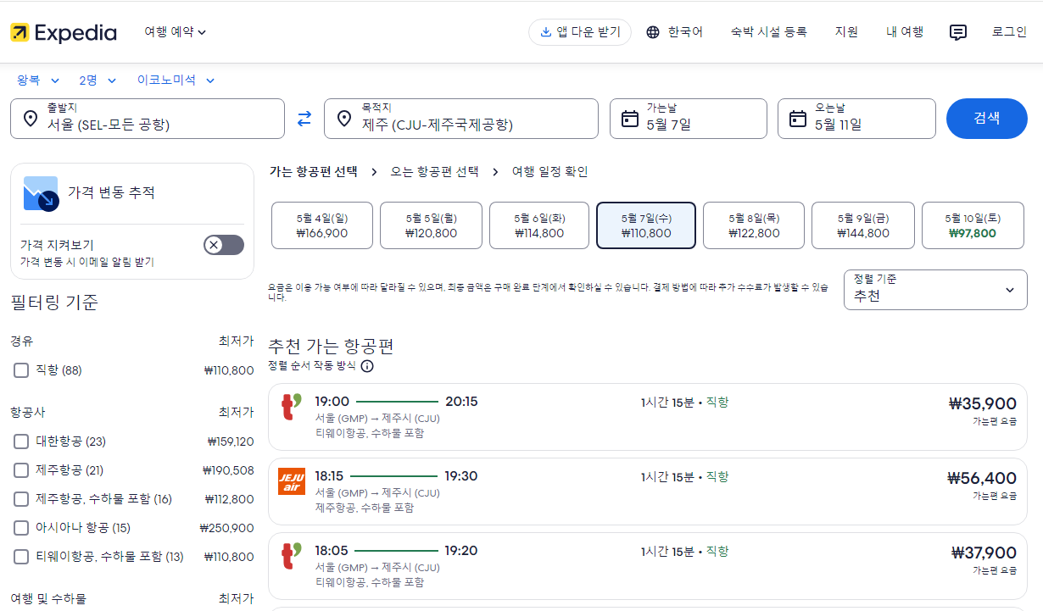Check the 직항 direct flights filter
Image resolution: width=1043 pixels, height=611 pixels.
click(x=20, y=369)
